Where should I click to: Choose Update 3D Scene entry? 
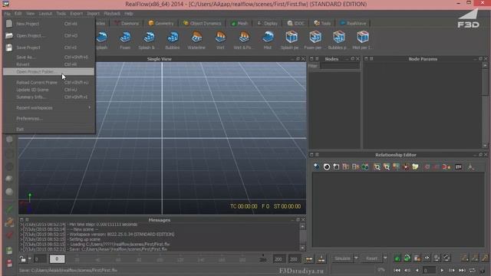(48, 90)
